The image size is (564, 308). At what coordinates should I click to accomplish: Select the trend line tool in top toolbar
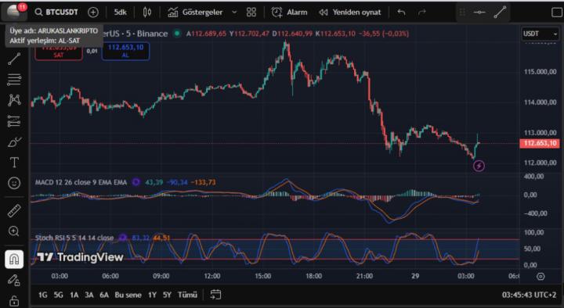pyautogui.click(x=500, y=13)
